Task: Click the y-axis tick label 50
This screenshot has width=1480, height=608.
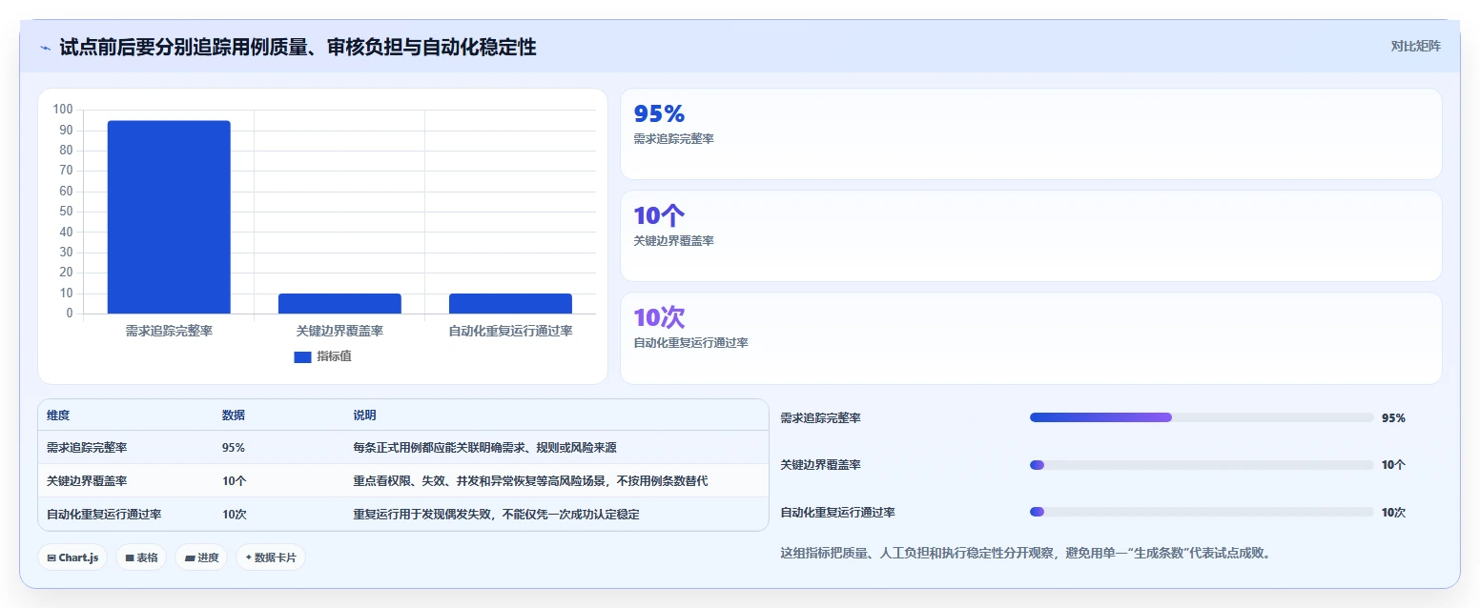Action: pos(66,212)
